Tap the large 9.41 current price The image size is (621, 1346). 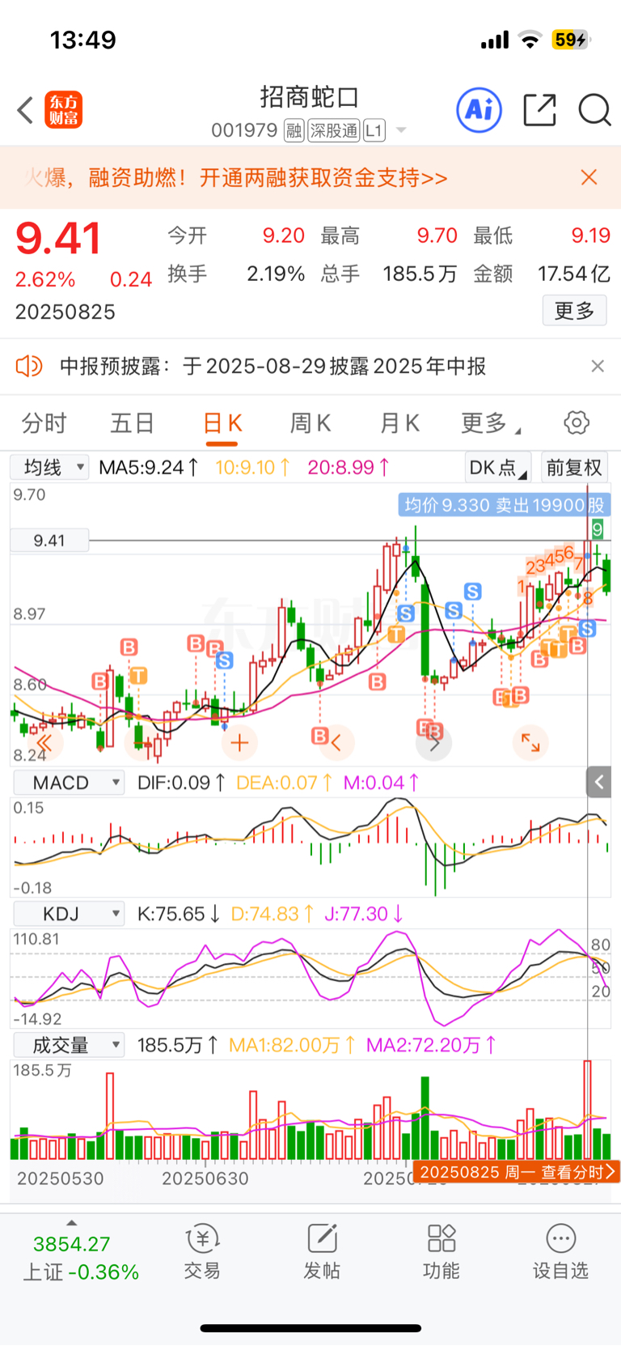coord(58,239)
